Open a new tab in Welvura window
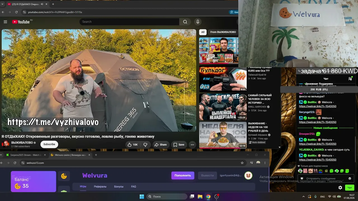Screen dimensions: 358x201 (96, 155)
